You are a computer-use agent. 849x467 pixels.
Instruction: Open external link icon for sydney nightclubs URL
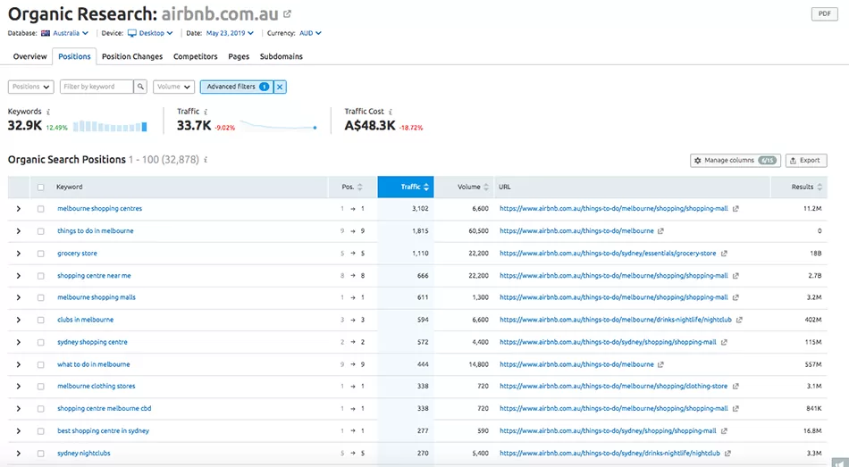pyautogui.click(x=727, y=454)
